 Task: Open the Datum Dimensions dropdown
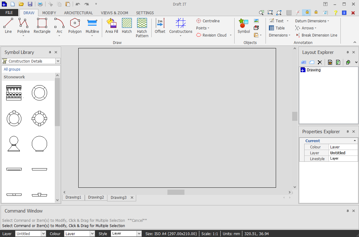[x=312, y=21]
